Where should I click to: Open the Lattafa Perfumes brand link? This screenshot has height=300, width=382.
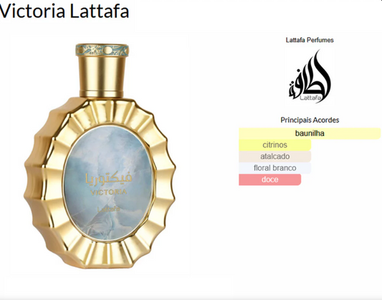[310, 40]
